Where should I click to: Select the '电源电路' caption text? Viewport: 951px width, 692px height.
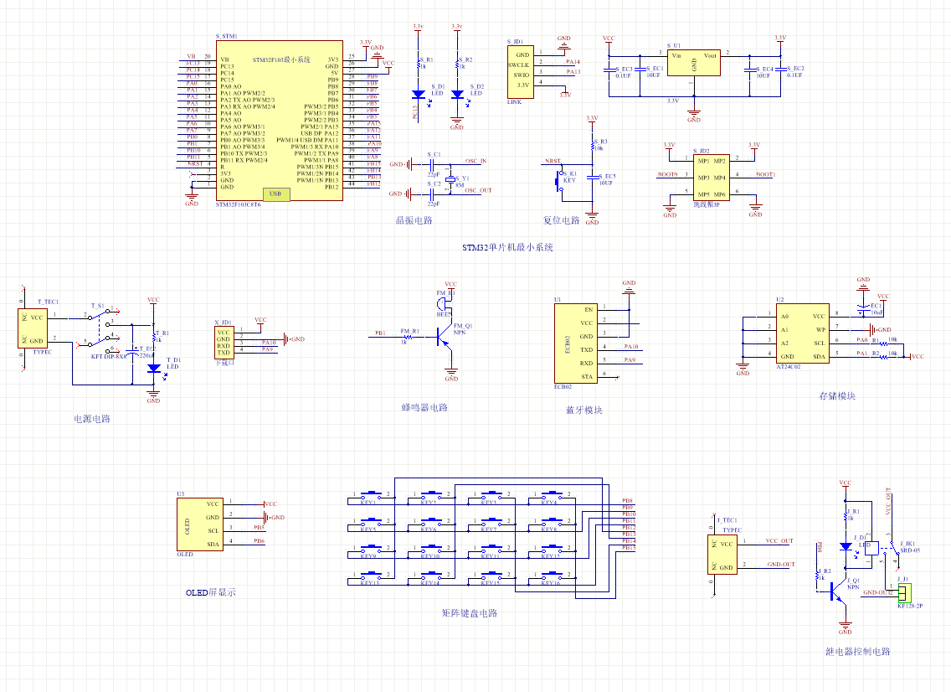point(92,419)
